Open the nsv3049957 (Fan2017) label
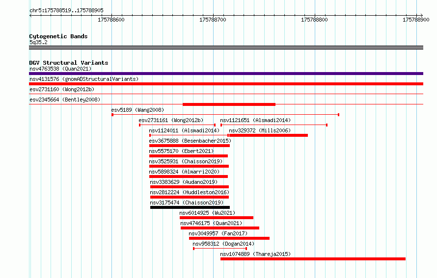 click(218, 233)
